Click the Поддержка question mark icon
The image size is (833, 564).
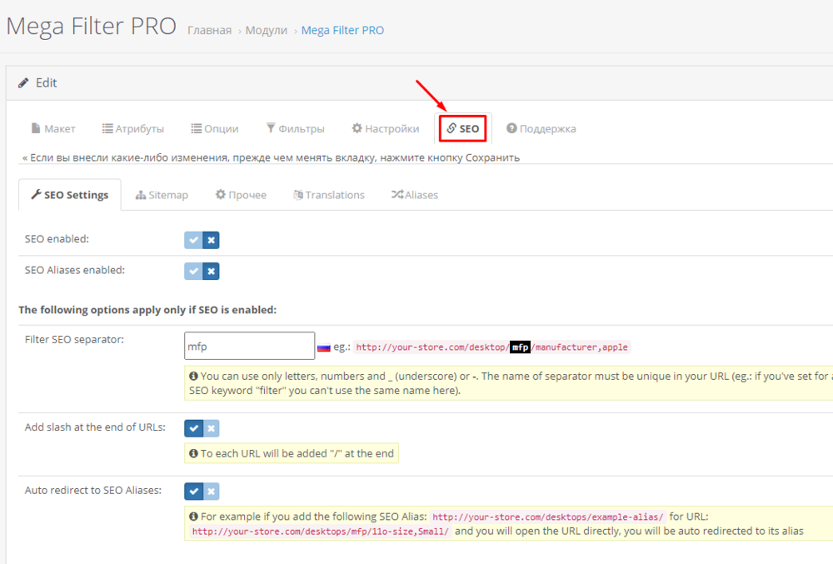[511, 128]
